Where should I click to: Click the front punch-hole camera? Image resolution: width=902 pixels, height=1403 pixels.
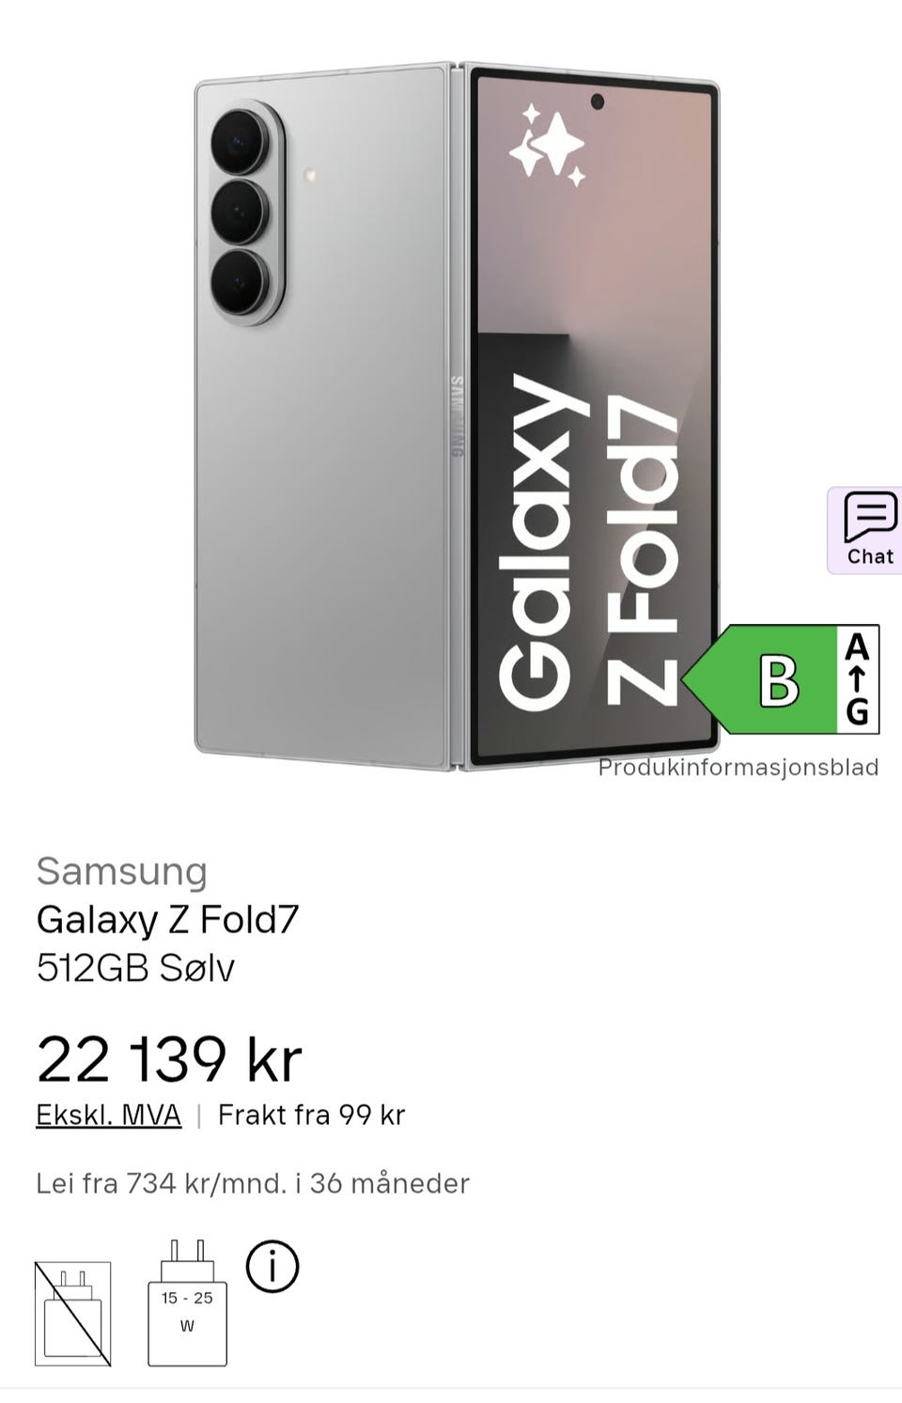597,101
